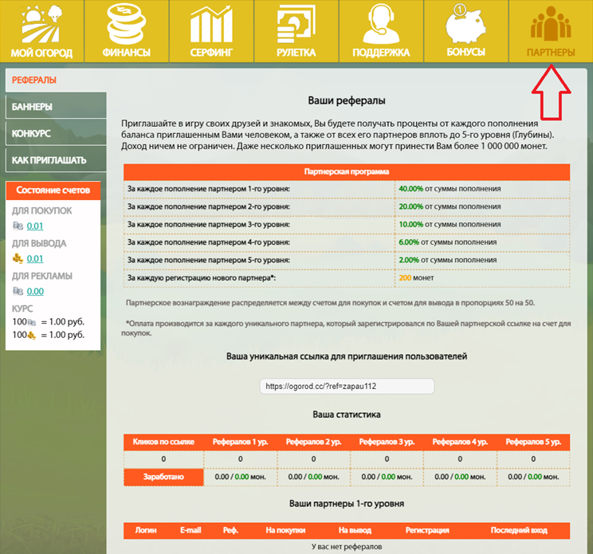
Task: Open the Поддержка headset icon
Action: coord(381,23)
